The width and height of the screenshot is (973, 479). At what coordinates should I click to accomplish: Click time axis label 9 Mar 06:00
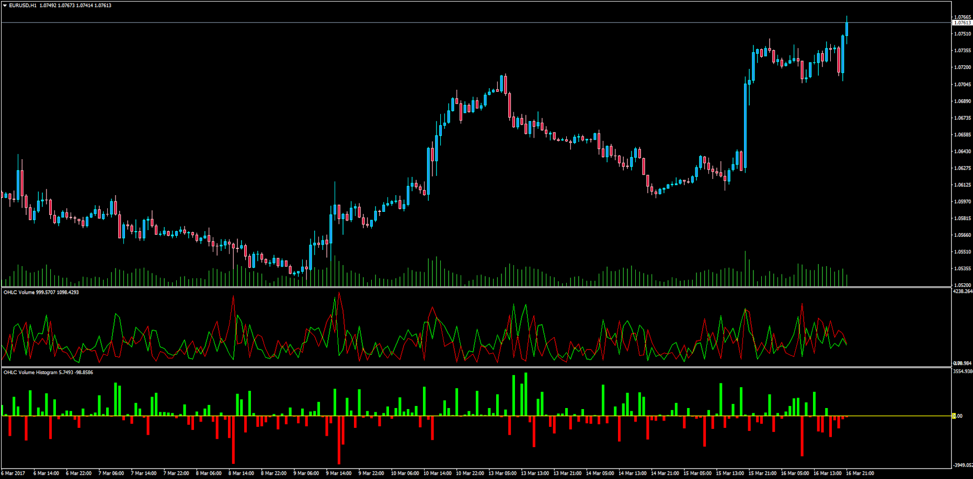pyautogui.click(x=306, y=473)
